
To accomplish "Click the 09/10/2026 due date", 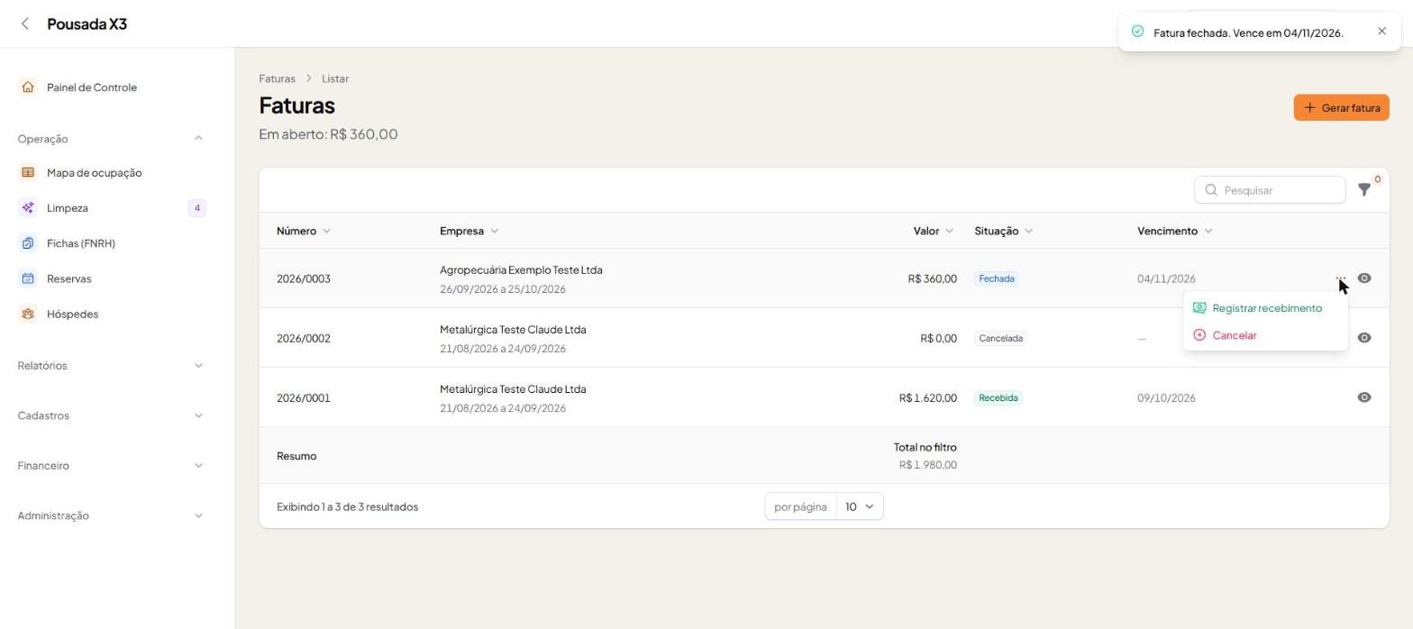I will pyautogui.click(x=1166, y=398).
